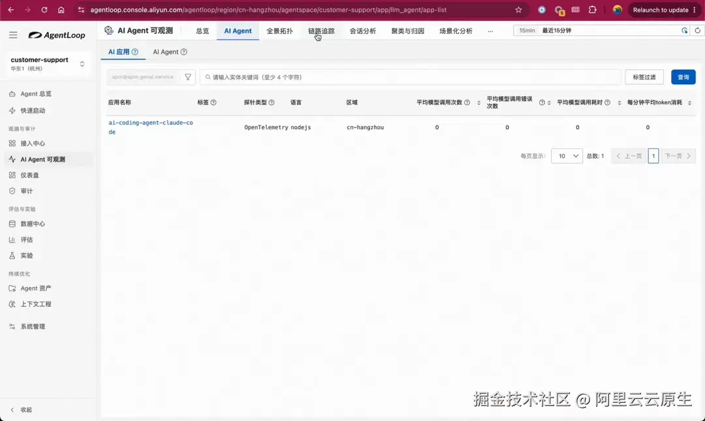Click the cn-hangzhou region cell
Screen dimensions: 705x421
(365, 127)
